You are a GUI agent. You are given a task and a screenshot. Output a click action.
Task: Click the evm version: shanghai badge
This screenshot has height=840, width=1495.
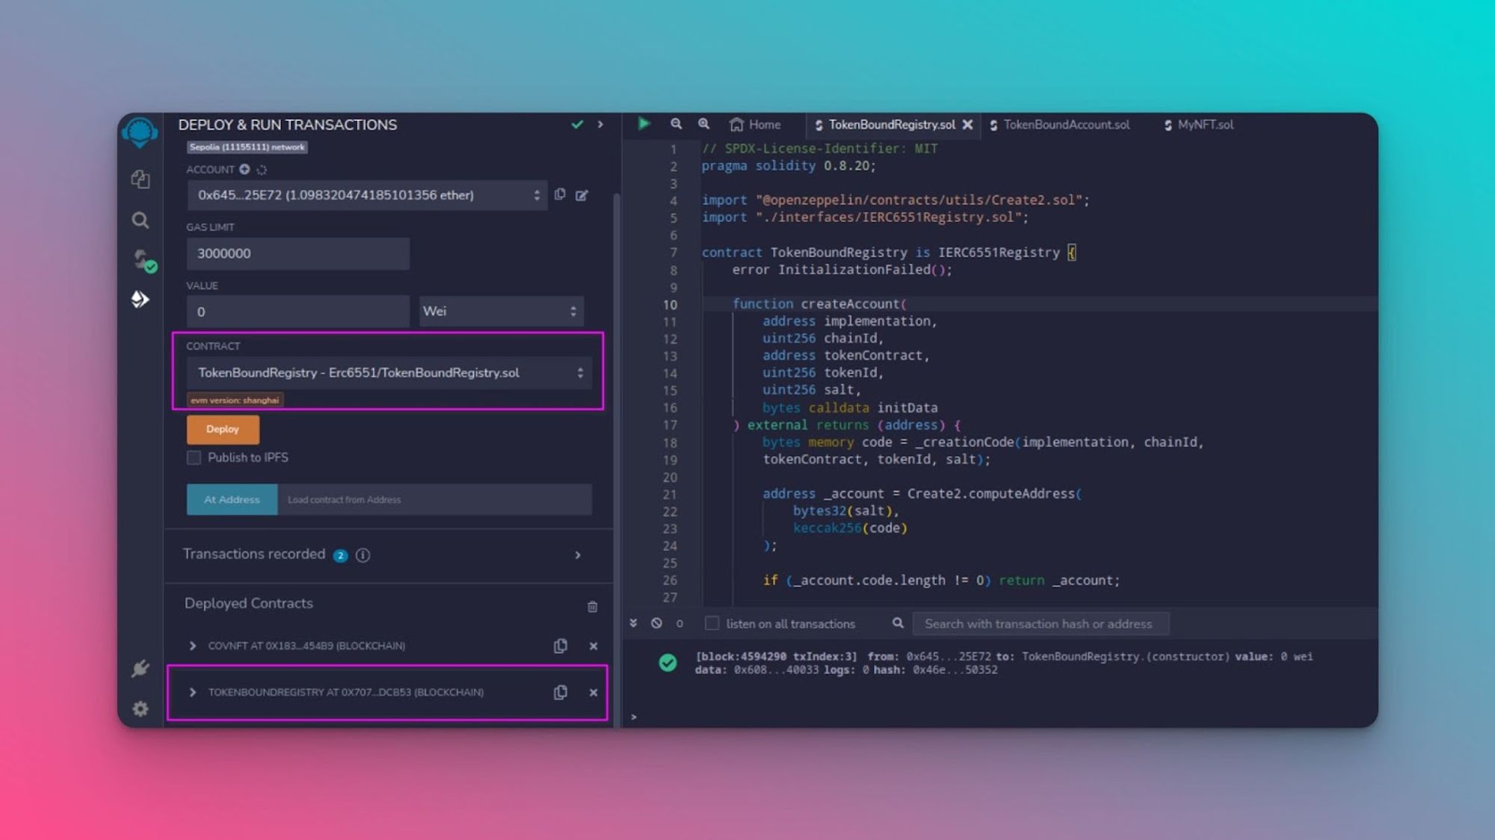pos(235,400)
